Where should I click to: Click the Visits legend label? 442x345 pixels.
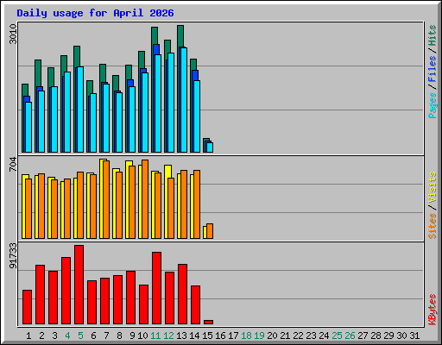(x=433, y=188)
